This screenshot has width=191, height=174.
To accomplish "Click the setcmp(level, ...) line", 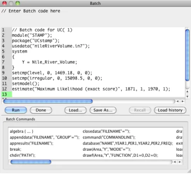I will click(x=52, y=73).
